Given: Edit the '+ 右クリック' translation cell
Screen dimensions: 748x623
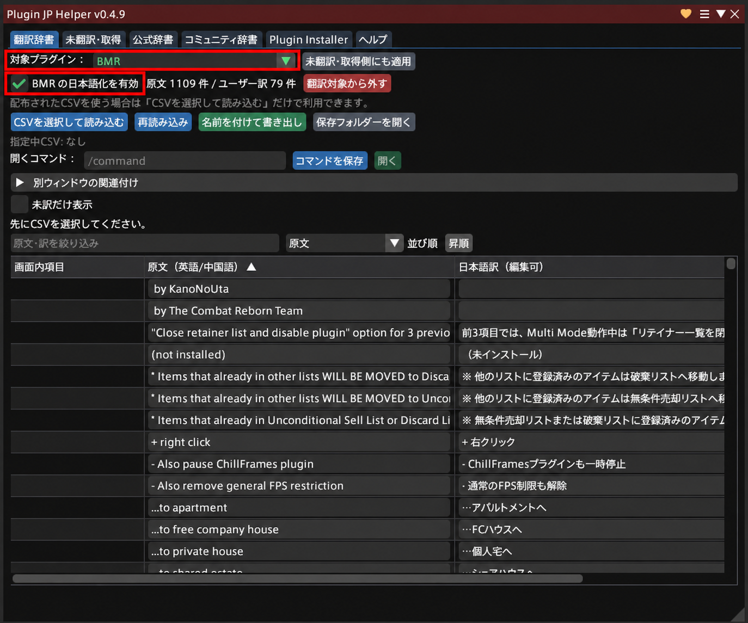Looking at the screenshot, I should pos(591,442).
